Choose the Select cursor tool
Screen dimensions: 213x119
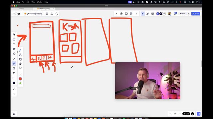click(14, 34)
